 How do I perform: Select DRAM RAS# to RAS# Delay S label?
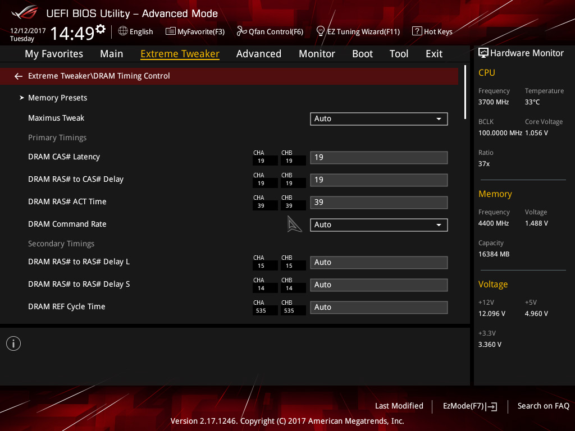click(79, 284)
